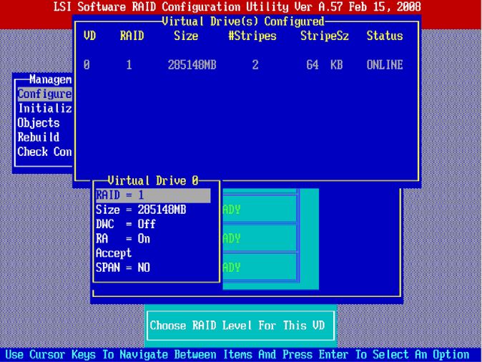This screenshot has width=482, height=362.
Task: Toggle the DWC = Off setting
Action: coord(125,224)
